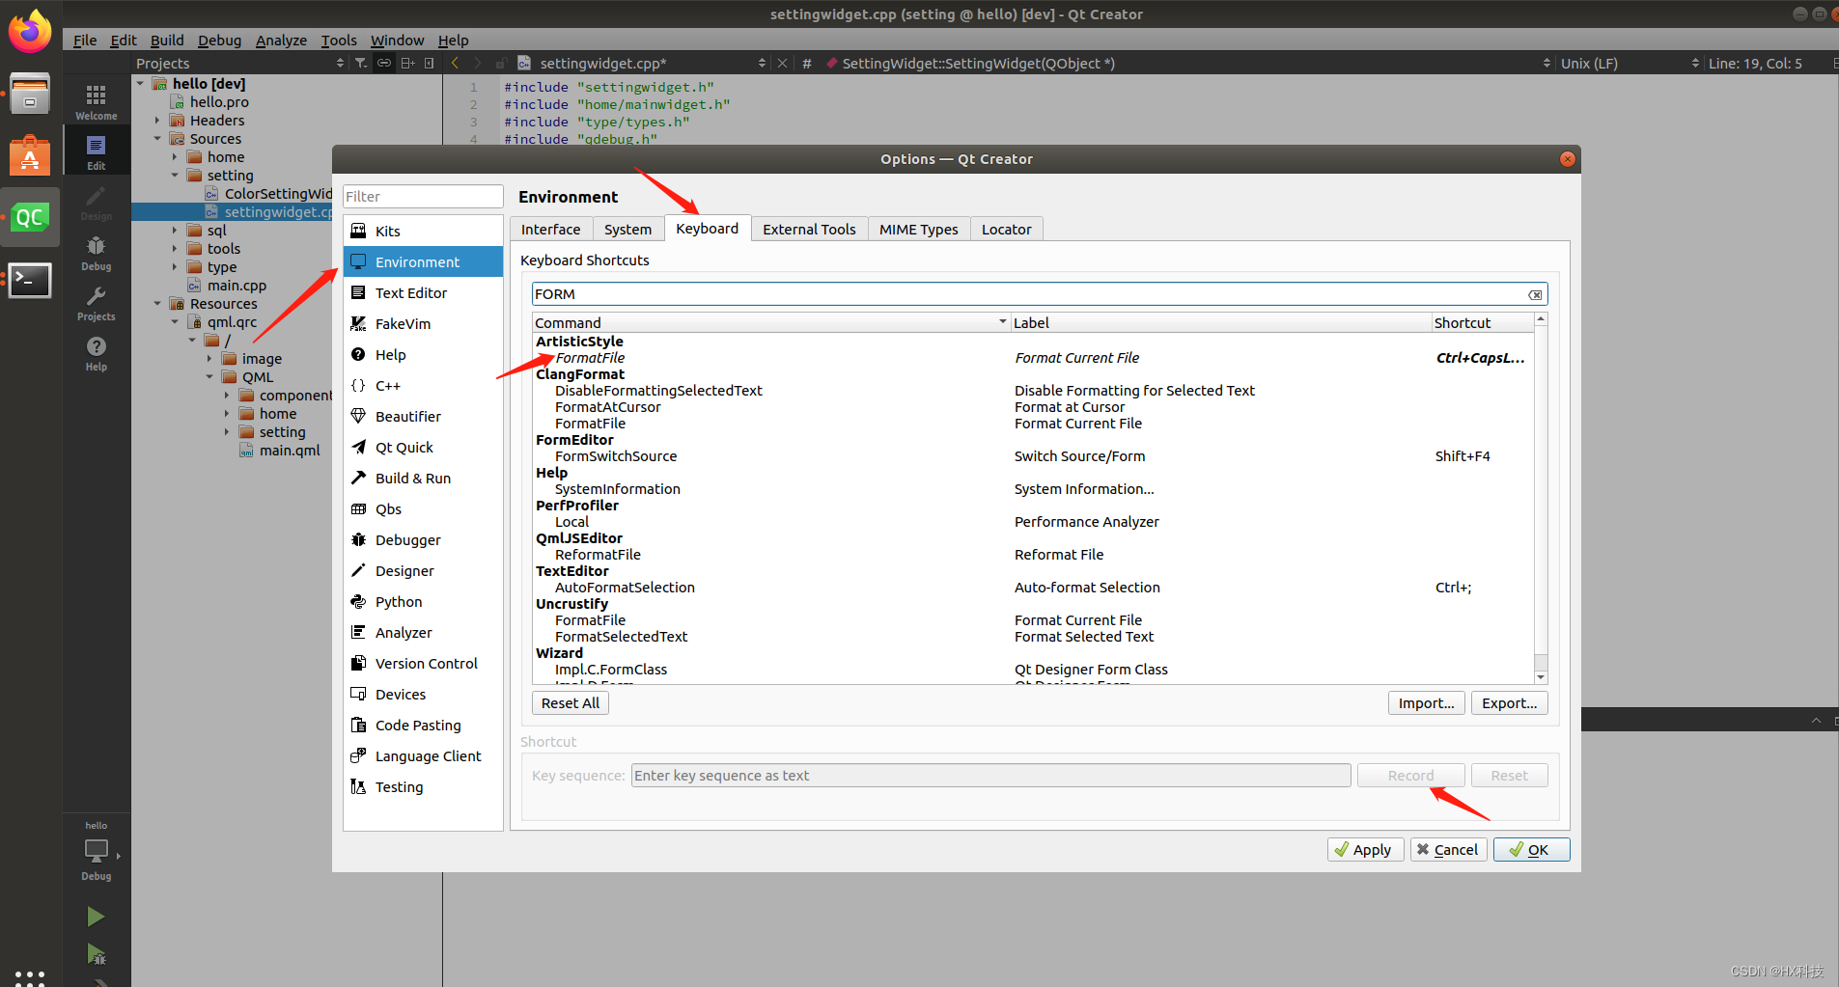Show applications grid in the dock
The image size is (1839, 987).
(x=30, y=976)
